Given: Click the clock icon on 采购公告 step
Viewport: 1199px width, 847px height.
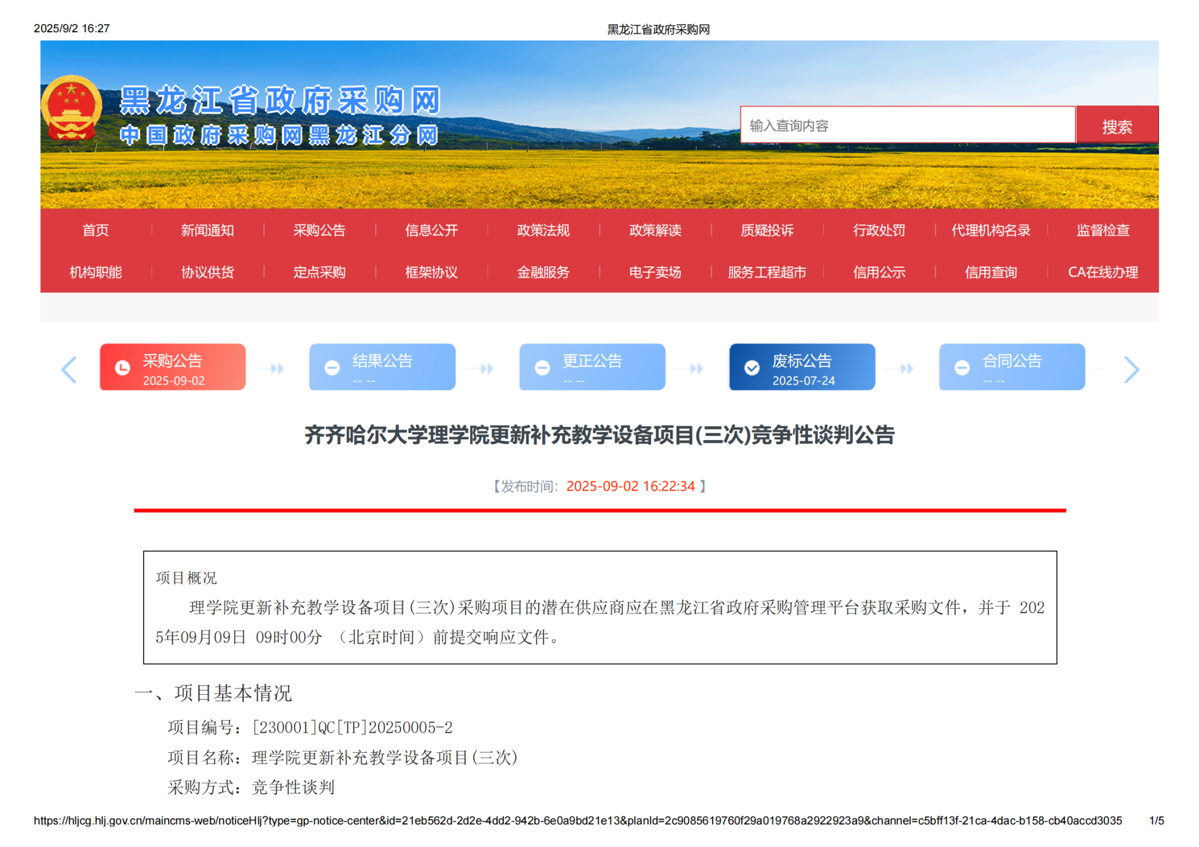Looking at the screenshot, I should click(x=122, y=368).
